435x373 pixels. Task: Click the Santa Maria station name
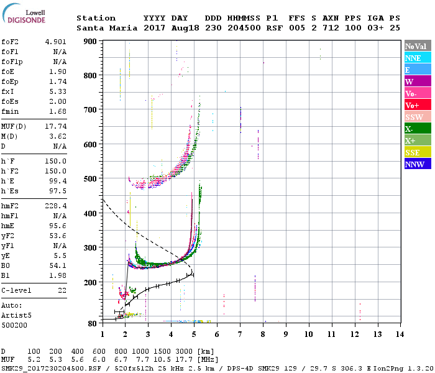click(107, 28)
